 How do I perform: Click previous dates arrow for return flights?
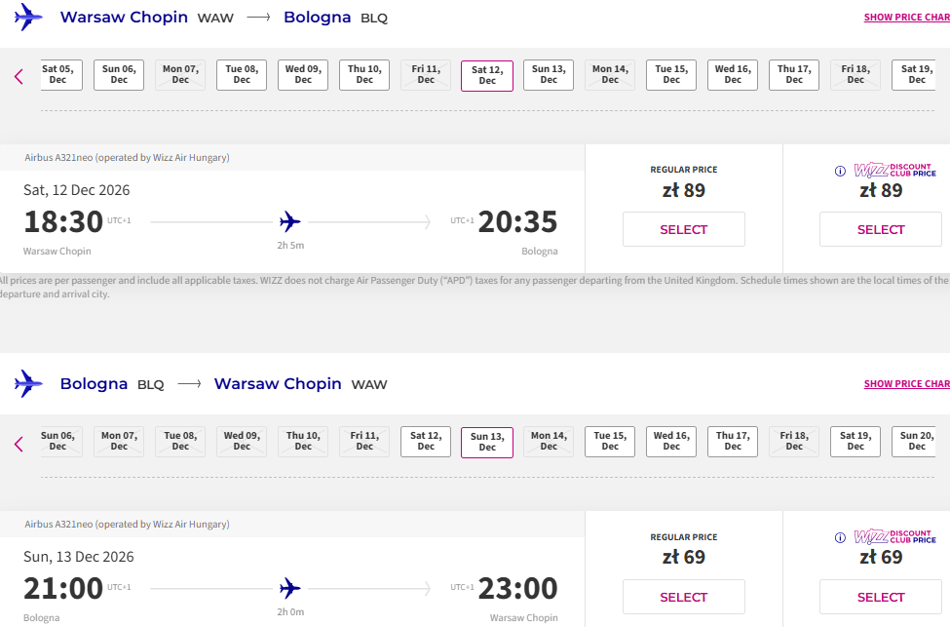click(x=19, y=444)
